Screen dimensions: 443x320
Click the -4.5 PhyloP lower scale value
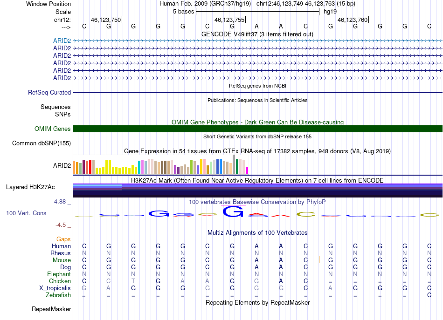pyautogui.click(x=61, y=225)
